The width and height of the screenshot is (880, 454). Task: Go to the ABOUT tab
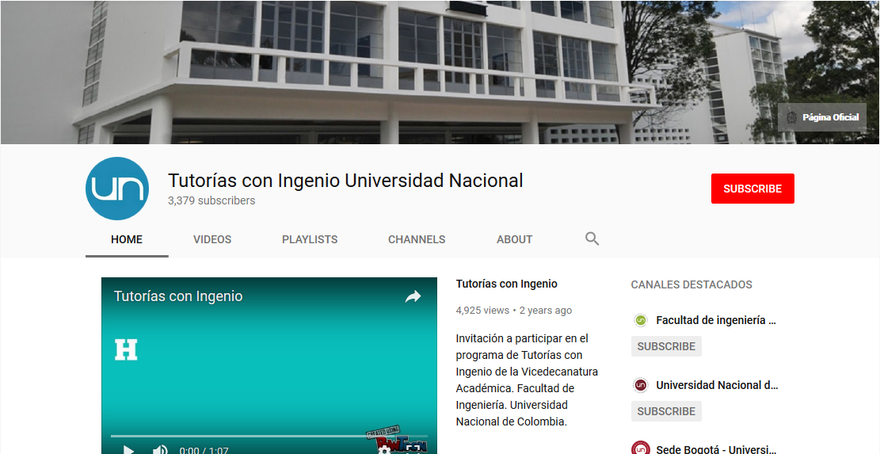tap(514, 239)
